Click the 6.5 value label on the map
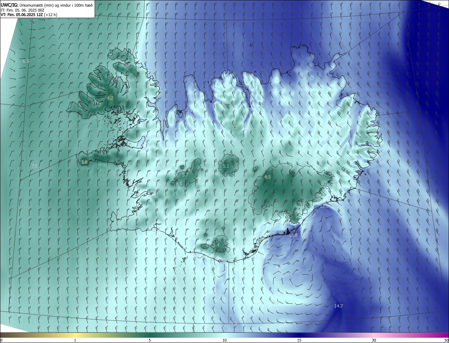The width and height of the screenshot is (449, 343). 26,61
